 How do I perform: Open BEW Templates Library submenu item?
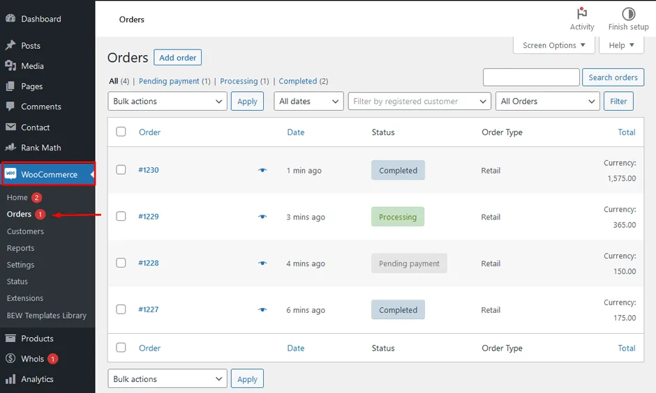[x=47, y=316]
